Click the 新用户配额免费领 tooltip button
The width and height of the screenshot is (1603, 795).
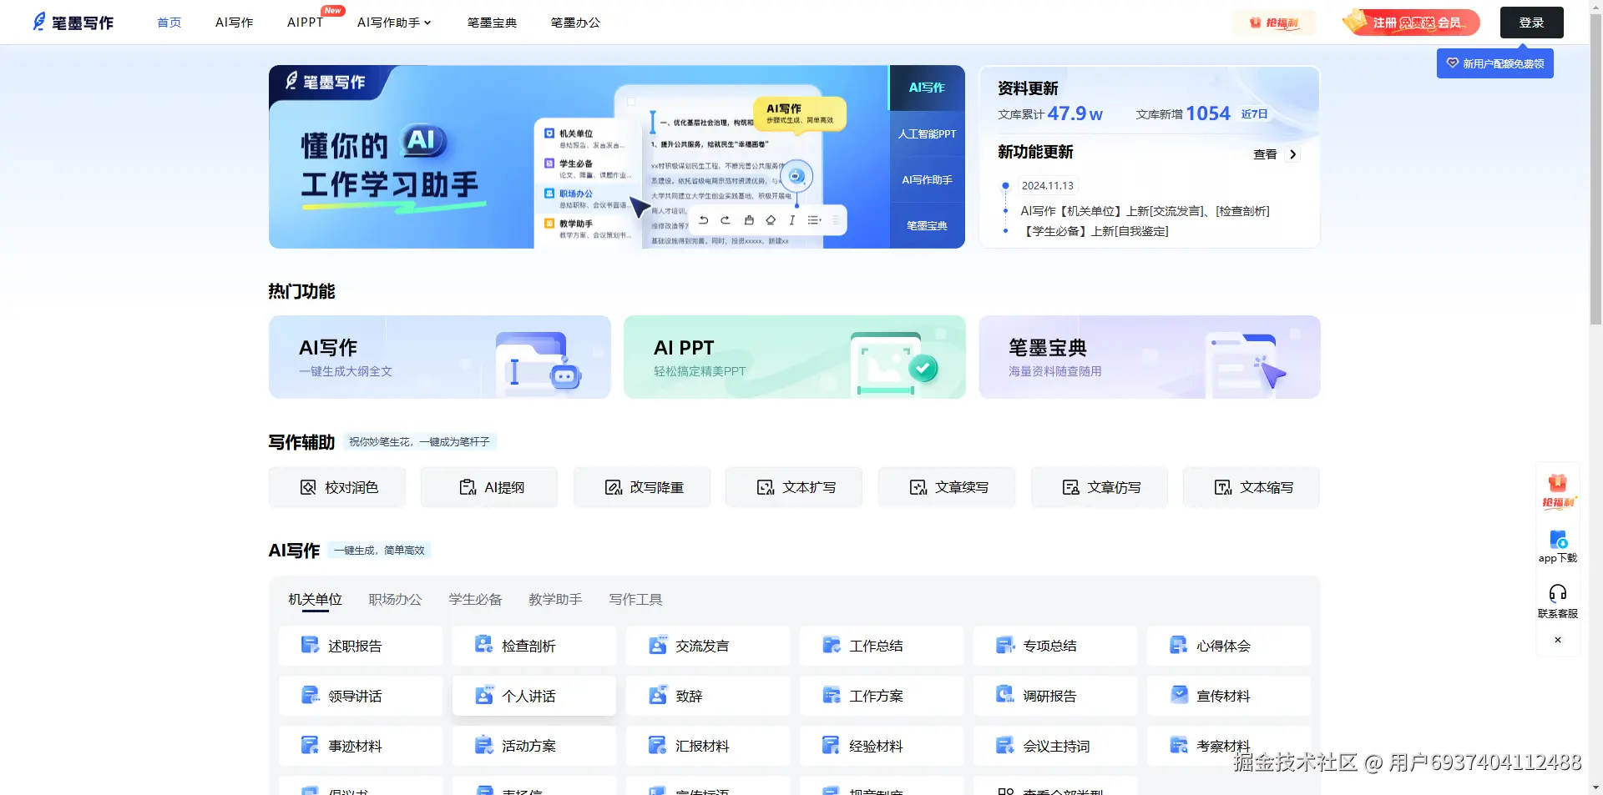coord(1494,63)
